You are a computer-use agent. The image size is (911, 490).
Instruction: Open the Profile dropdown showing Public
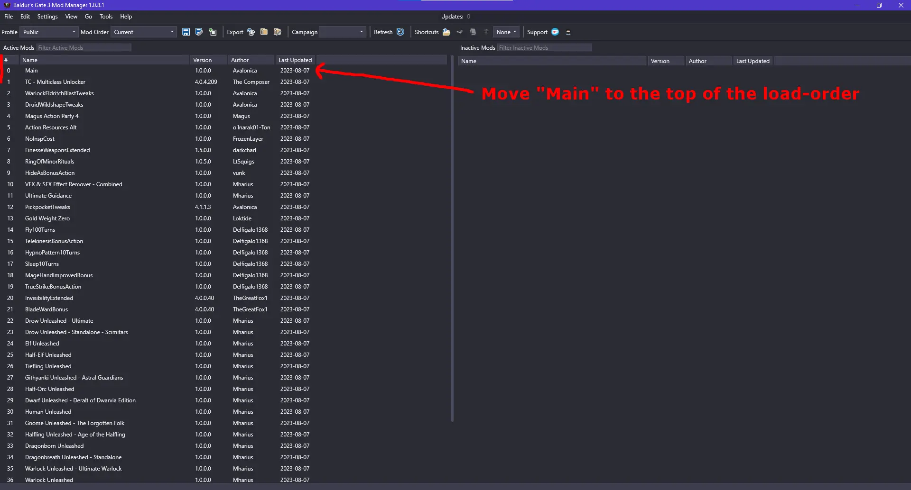[x=49, y=32]
